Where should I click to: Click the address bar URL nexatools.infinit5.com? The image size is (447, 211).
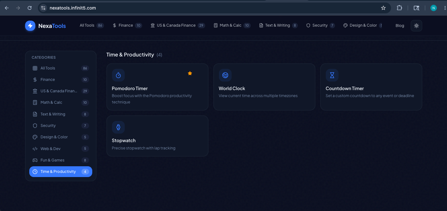point(73,8)
